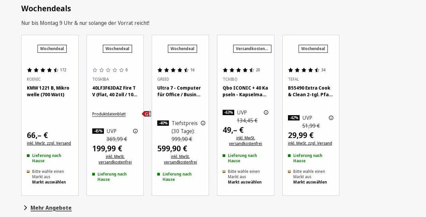Click the -63% discount badge
This screenshot has height=217, width=426.
coord(228,112)
